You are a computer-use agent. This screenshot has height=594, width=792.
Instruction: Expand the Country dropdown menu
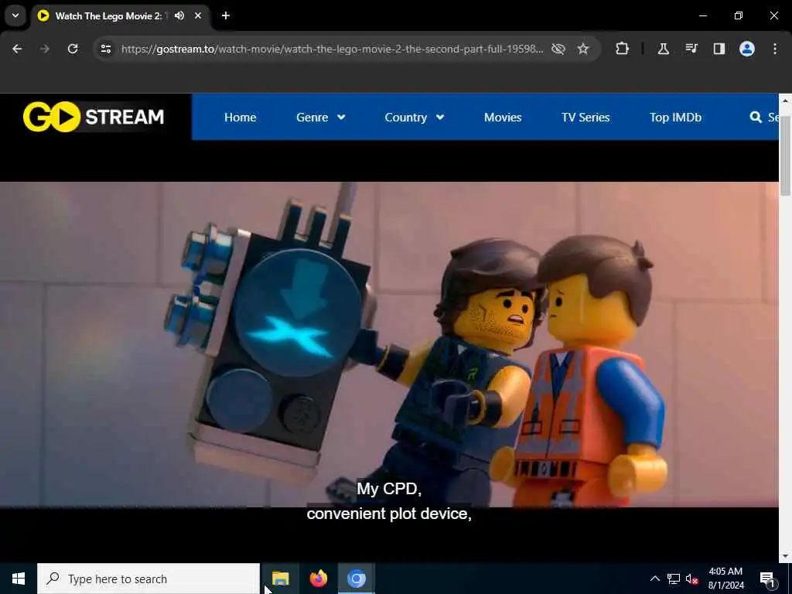[415, 118]
